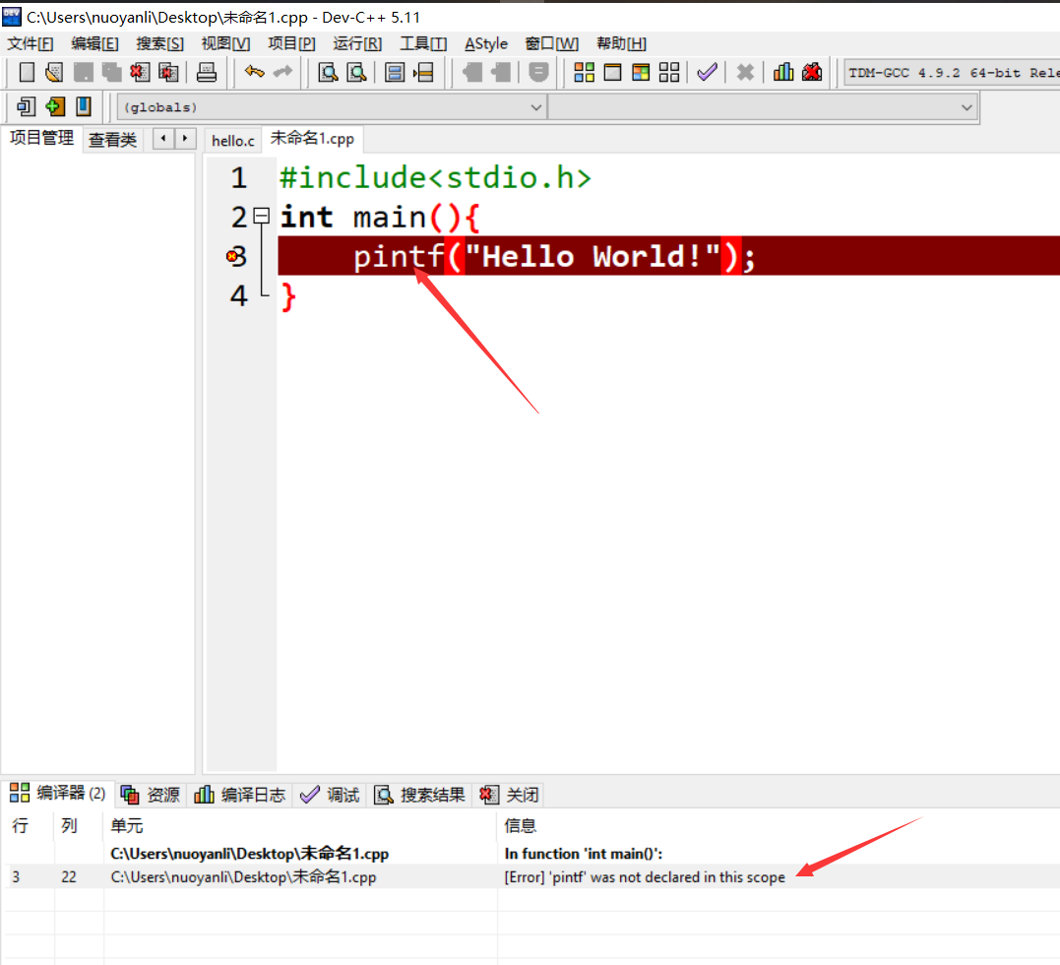Open the 工具[T] menu
This screenshot has width=1060, height=965.
[x=423, y=44]
